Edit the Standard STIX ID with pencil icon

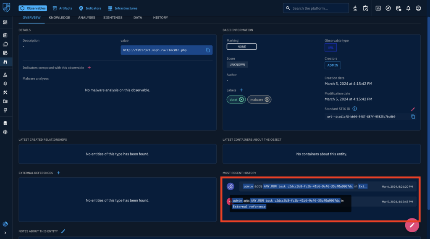click(413, 109)
